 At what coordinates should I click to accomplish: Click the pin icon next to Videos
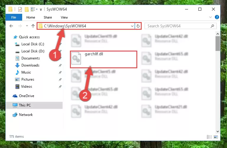coord(60,87)
